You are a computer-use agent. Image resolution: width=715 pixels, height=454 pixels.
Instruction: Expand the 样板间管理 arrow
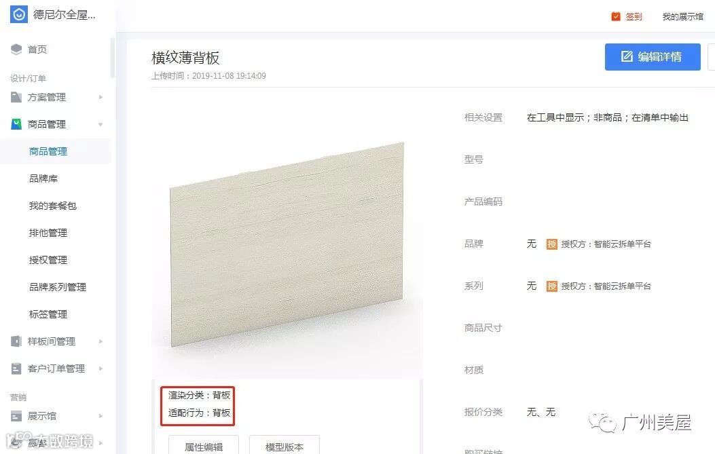(100, 341)
